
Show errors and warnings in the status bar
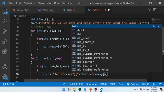pyautogui.click(x=8, y=84)
